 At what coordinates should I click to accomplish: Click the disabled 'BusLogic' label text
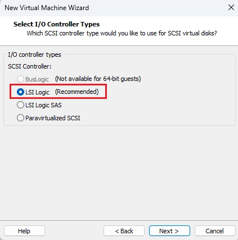click(37, 79)
